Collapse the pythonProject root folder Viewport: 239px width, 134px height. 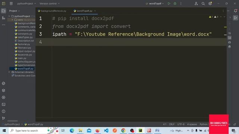(9, 16)
